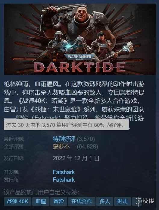Viewport: 159px width, 210px height.
Task: Click the Darktide game header image
Action: (x=80, y=39)
